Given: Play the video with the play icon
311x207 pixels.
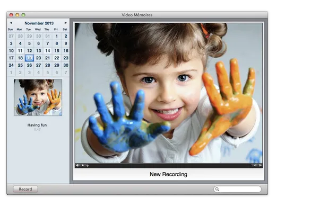Looking at the screenshot, I should [83, 166].
